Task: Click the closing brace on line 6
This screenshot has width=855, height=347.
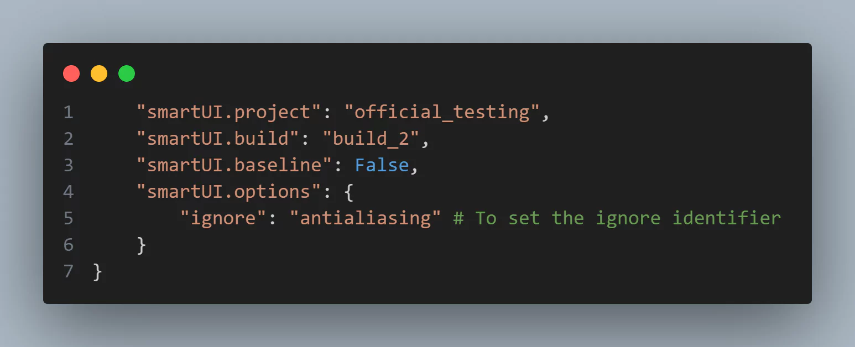Action: tap(142, 245)
